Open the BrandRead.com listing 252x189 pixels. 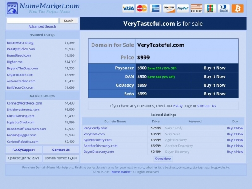point(19,55)
